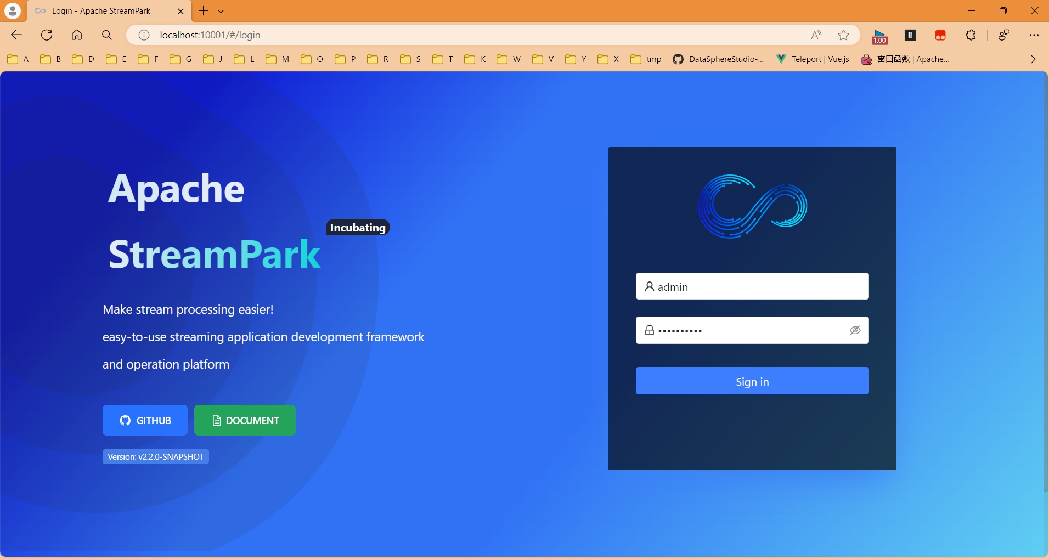Open bookmark folder K

(x=475, y=59)
